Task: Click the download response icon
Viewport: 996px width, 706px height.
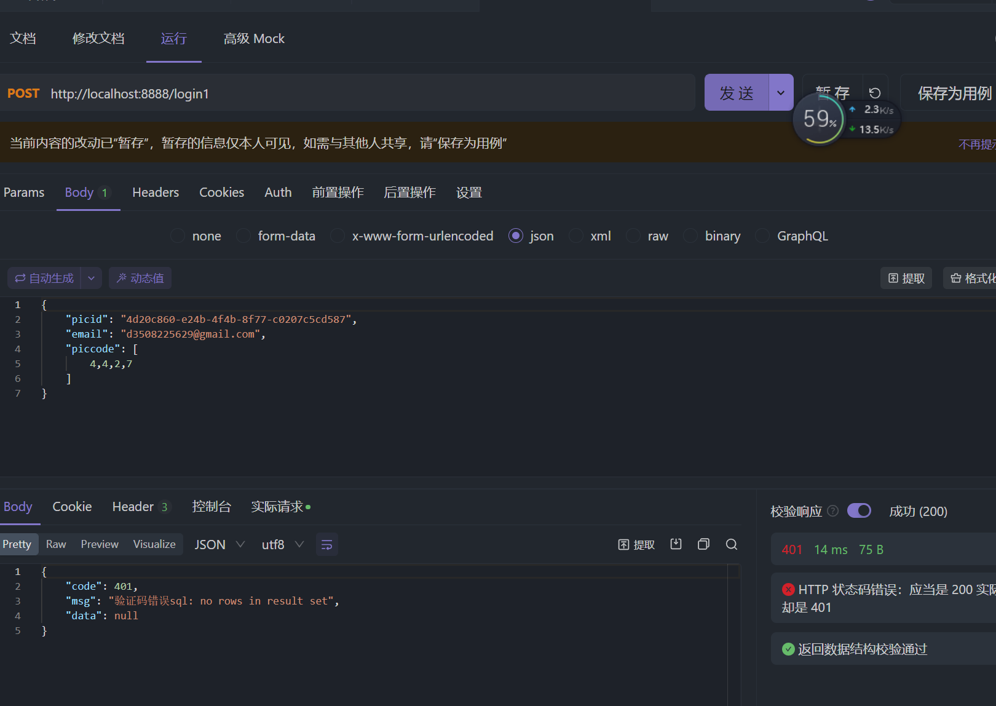Action: coord(676,544)
